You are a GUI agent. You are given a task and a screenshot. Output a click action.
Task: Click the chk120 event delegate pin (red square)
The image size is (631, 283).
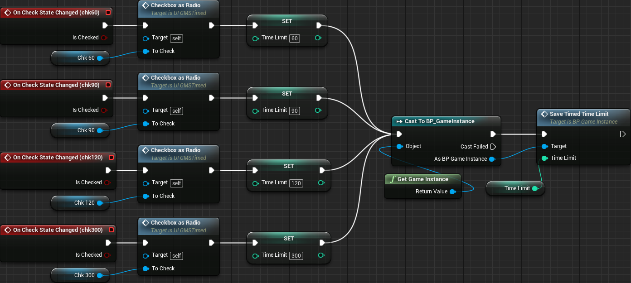point(111,158)
